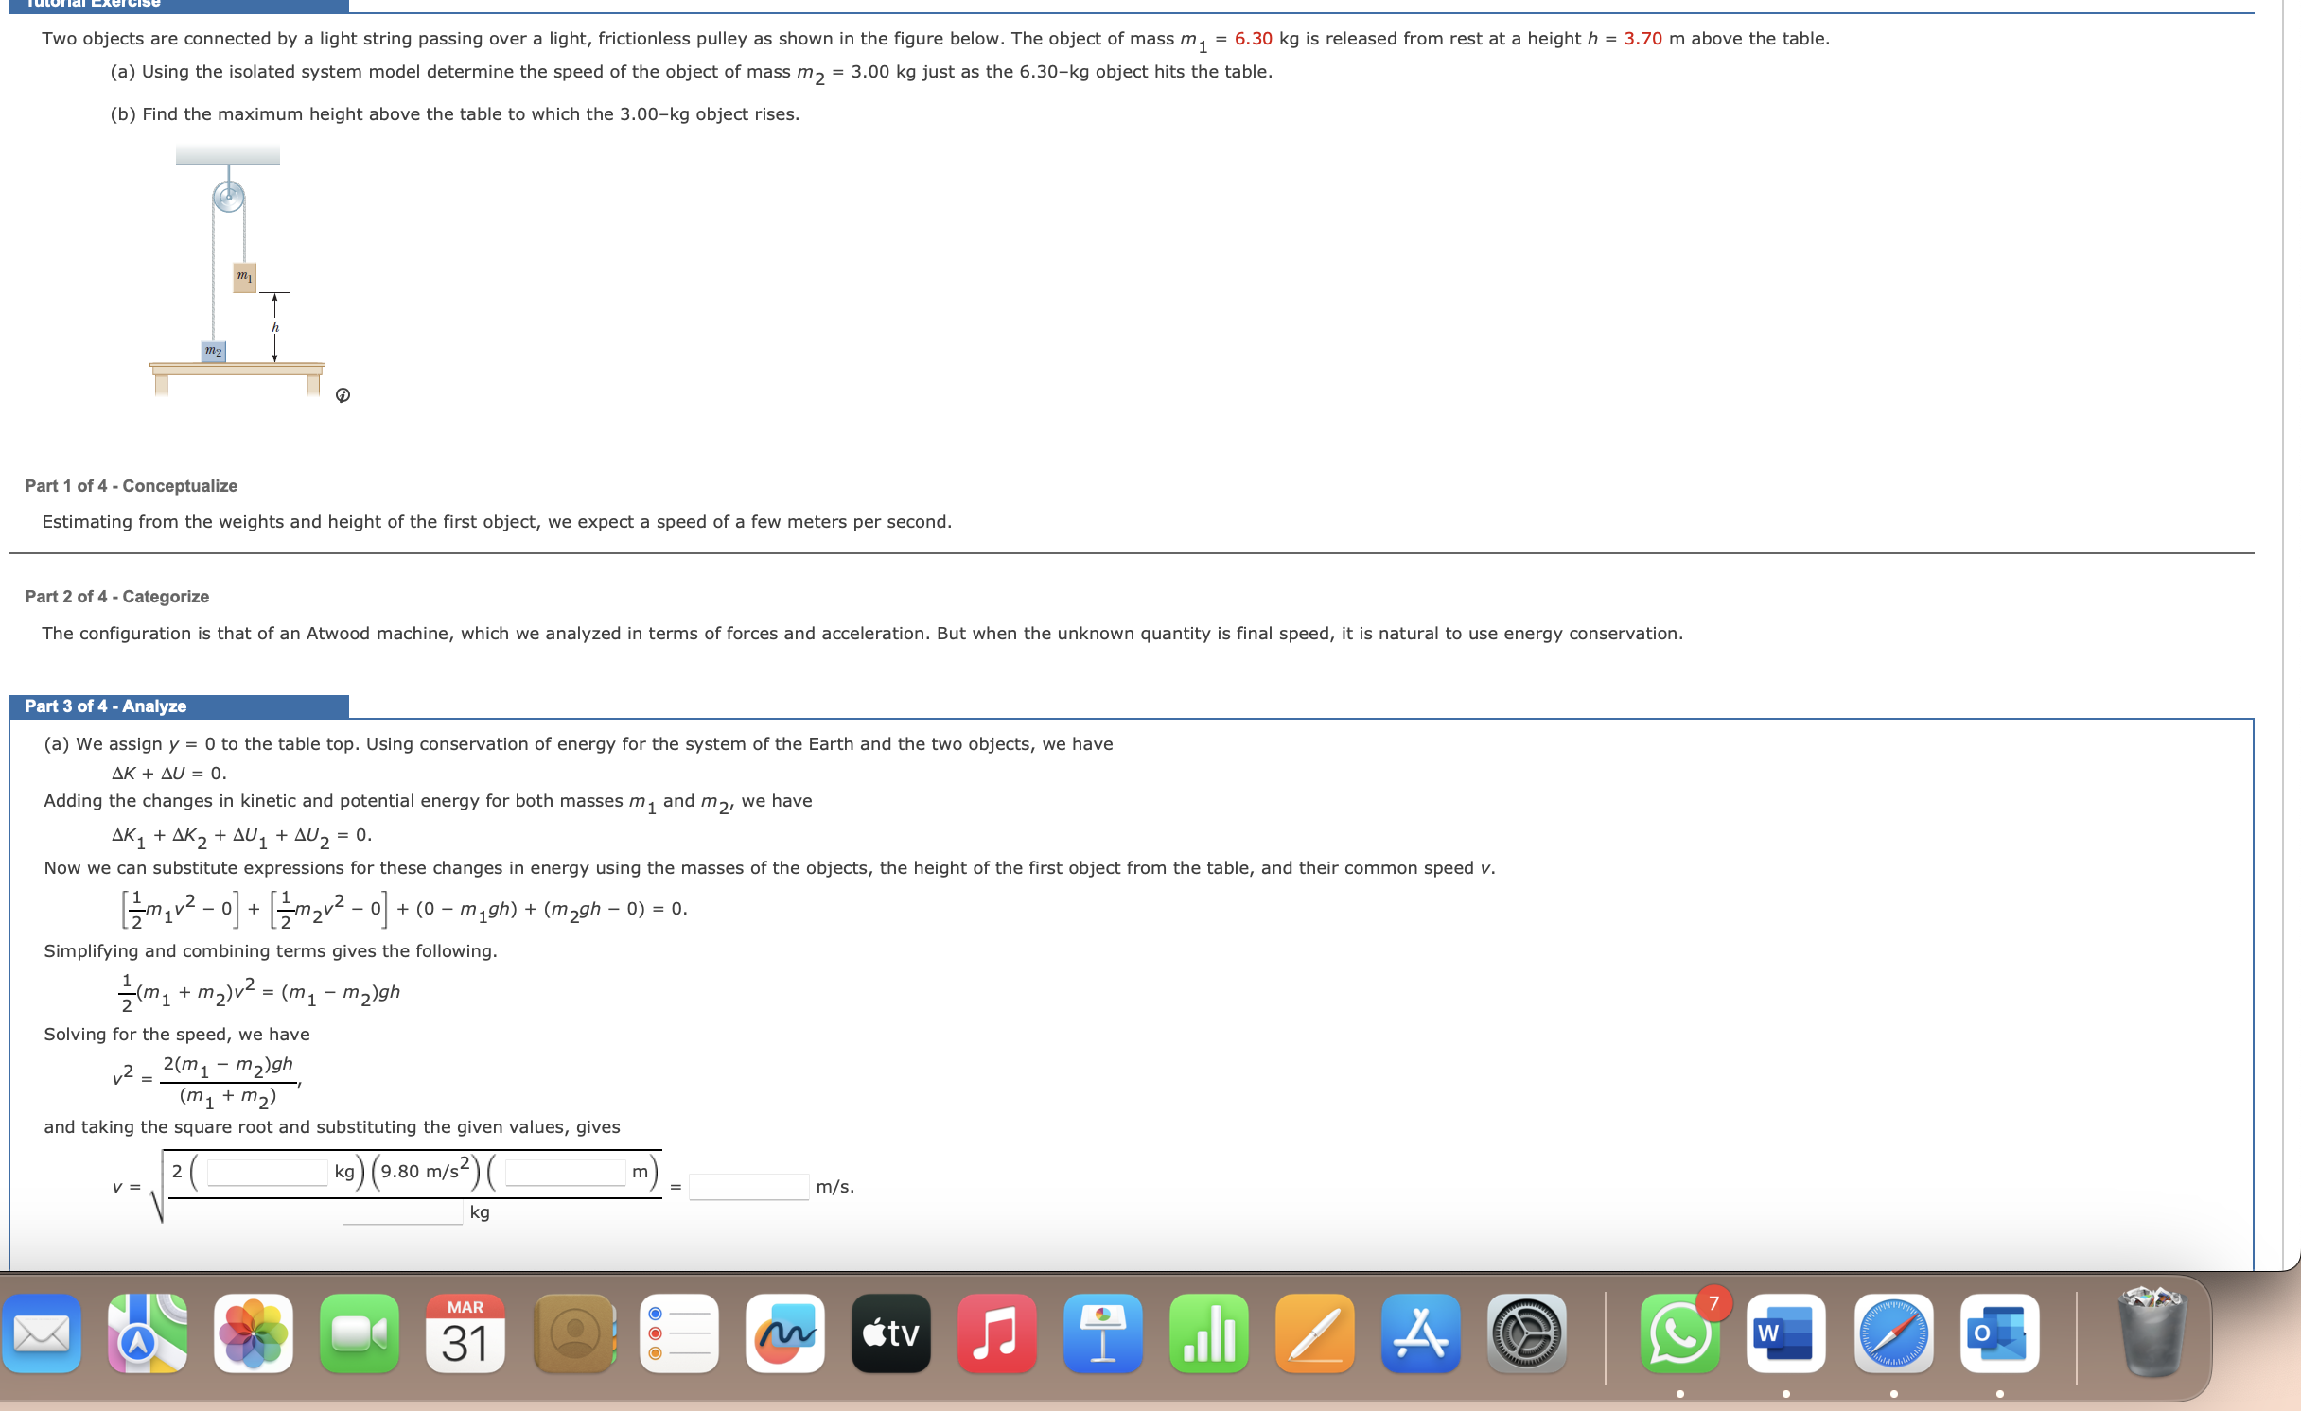Open the Photos app icon
Viewport: 2301px width, 1411px height.
(x=254, y=1333)
